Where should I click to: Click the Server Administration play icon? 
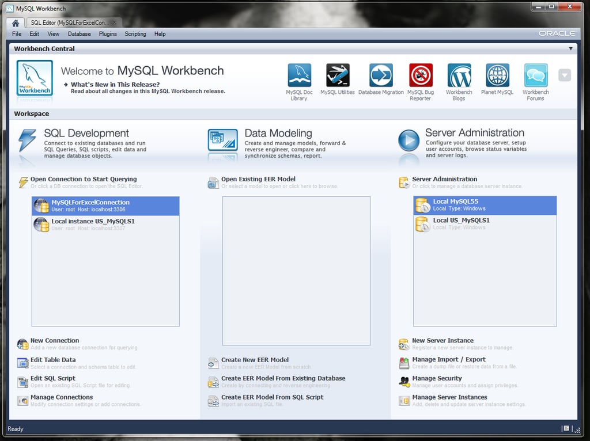click(409, 140)
